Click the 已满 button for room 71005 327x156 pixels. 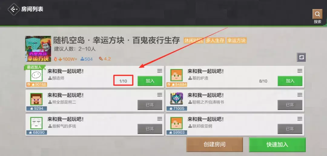click(x=290, y=105)
